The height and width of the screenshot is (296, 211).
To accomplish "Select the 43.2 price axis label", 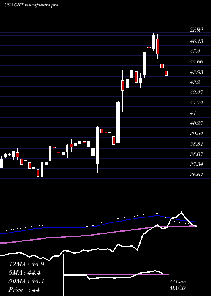I will pyautogui.click(x=195, y=82).
